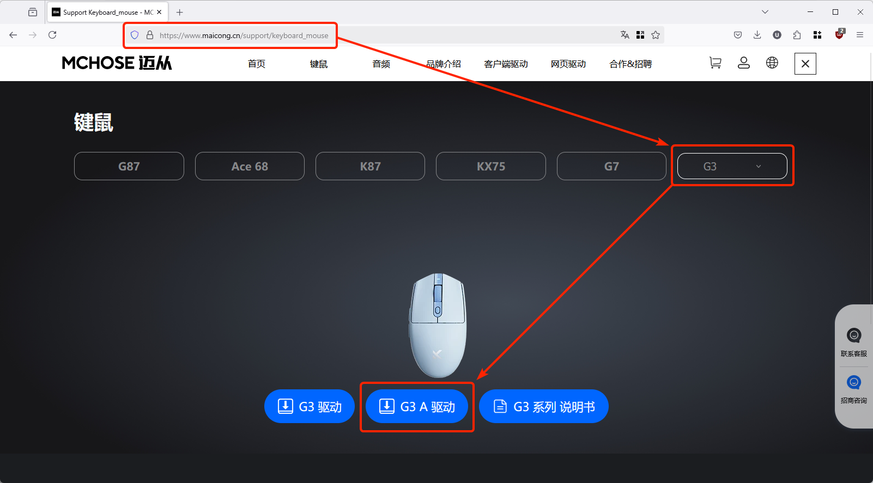Download the G3 A 驱动 driver
Image resolution: width=873 pixels, height=483 pixels.
click(x=417, y=406)
